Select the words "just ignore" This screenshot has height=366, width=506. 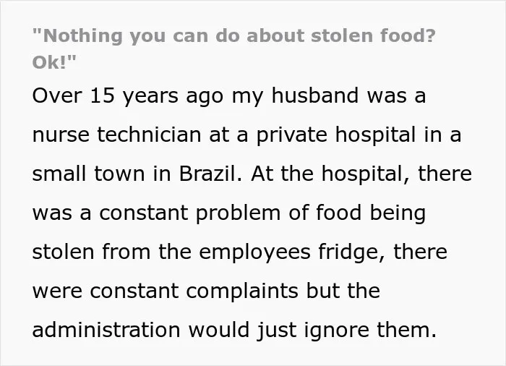click(x=313, y=331)
